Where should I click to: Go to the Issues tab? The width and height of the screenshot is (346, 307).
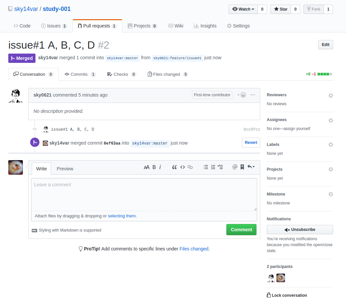click(54, 26)
